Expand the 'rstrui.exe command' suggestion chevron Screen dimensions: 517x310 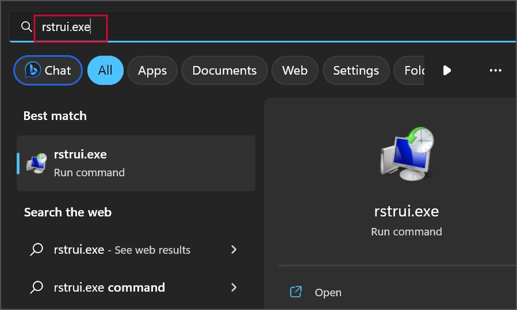point(233,287)
